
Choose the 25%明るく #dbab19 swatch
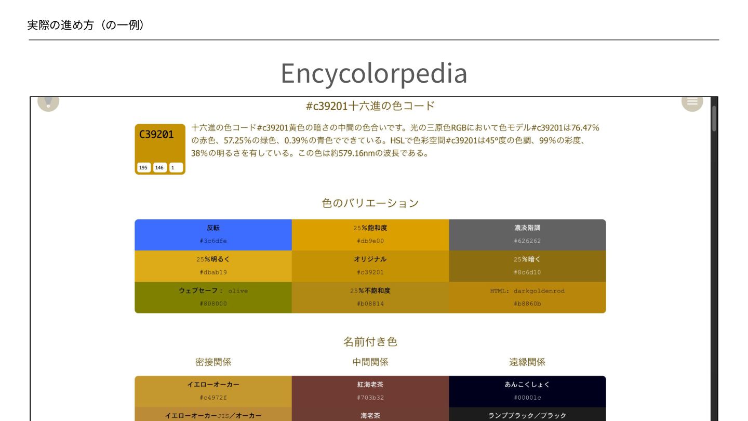click(x=213, y=266)
